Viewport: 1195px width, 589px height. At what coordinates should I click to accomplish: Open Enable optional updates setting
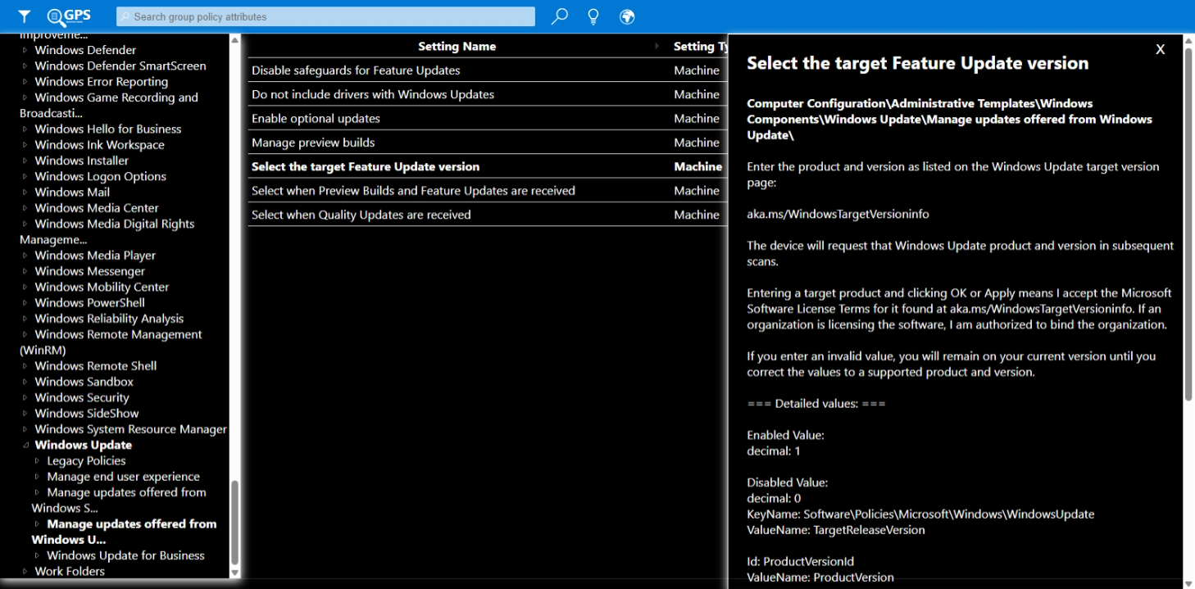pyautogui.click(x=316, y=118)
